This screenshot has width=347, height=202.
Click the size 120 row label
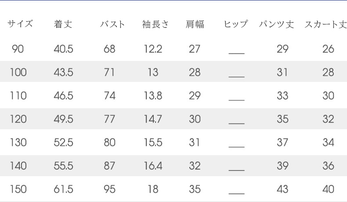(18, 119)
